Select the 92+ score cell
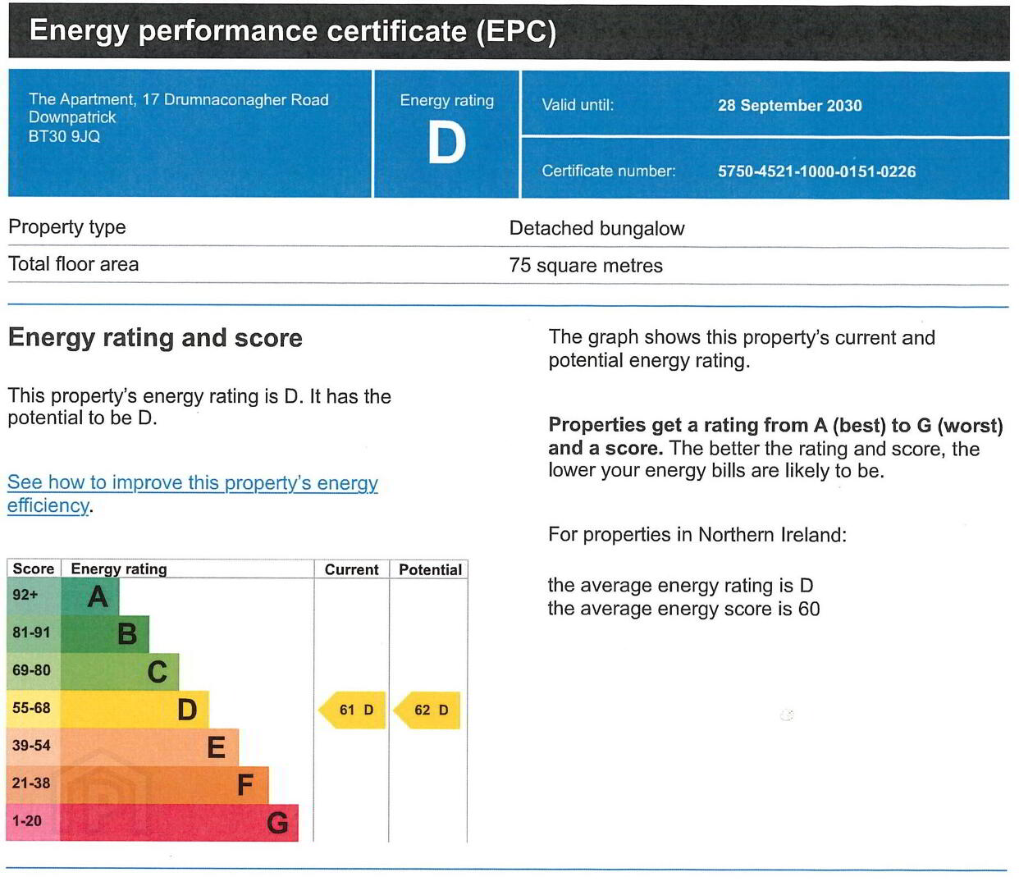1019x886 pixels. point(33,596)
